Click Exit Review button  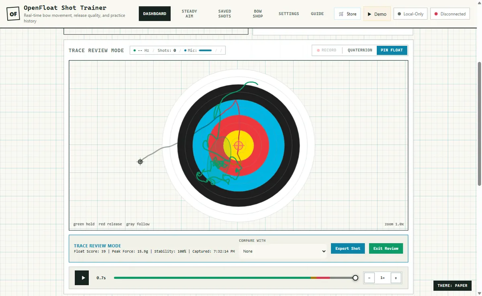point(386,248)
